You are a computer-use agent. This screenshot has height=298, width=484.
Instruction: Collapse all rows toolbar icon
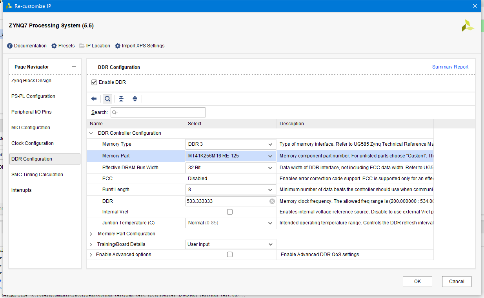(121, 99)
